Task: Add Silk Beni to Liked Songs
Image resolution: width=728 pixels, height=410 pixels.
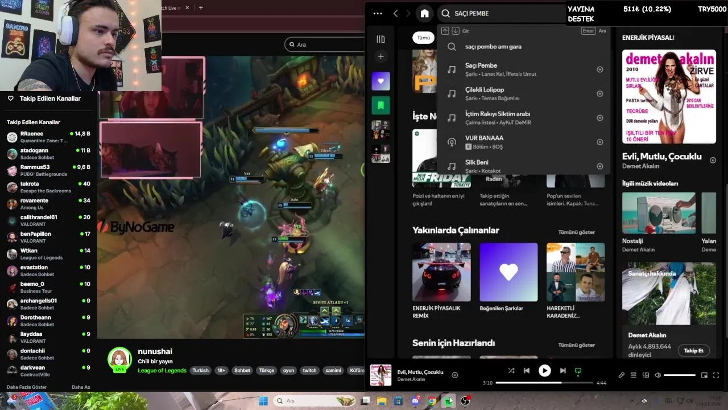Action: click(x=599, y=166)
